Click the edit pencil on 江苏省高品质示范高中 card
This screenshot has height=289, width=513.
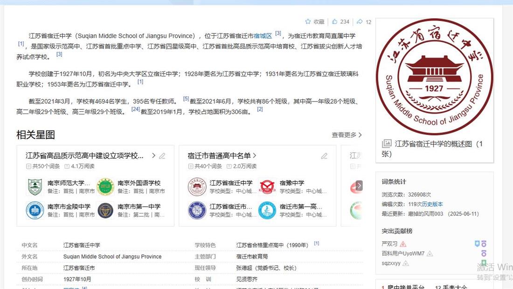(x=162, y=156)
